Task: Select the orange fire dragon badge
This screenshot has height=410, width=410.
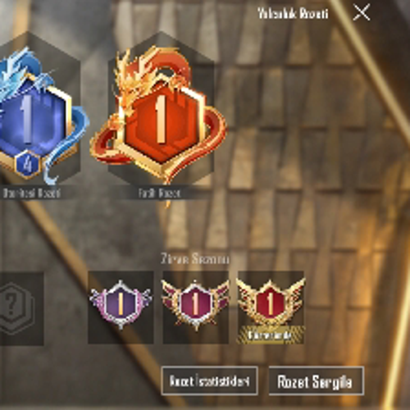Action: (x=158, y=115)
